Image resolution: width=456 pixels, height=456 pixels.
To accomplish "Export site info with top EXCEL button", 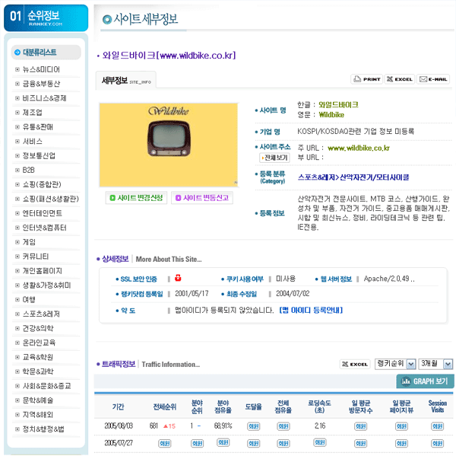I will tap(399, 79).
